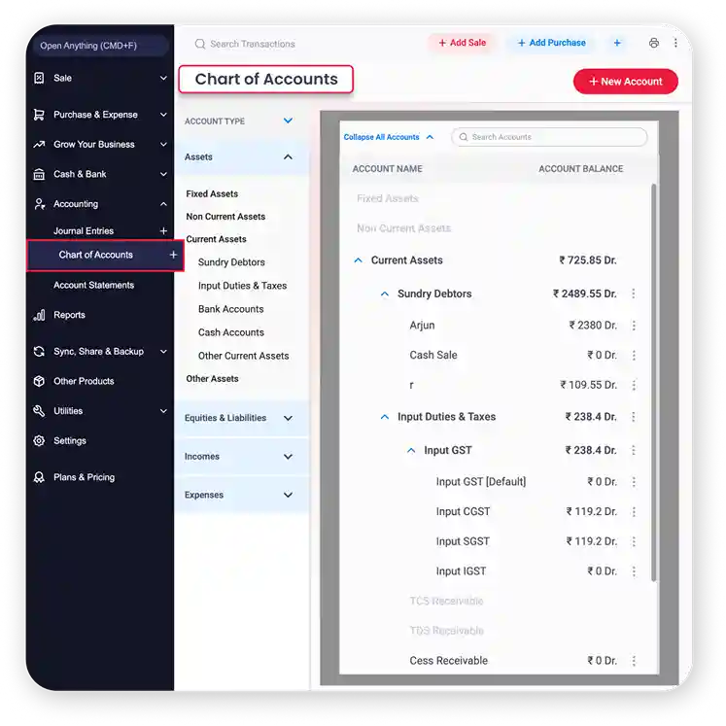
Task: Click the Other Products box icon
Action: tap(39, 381)
